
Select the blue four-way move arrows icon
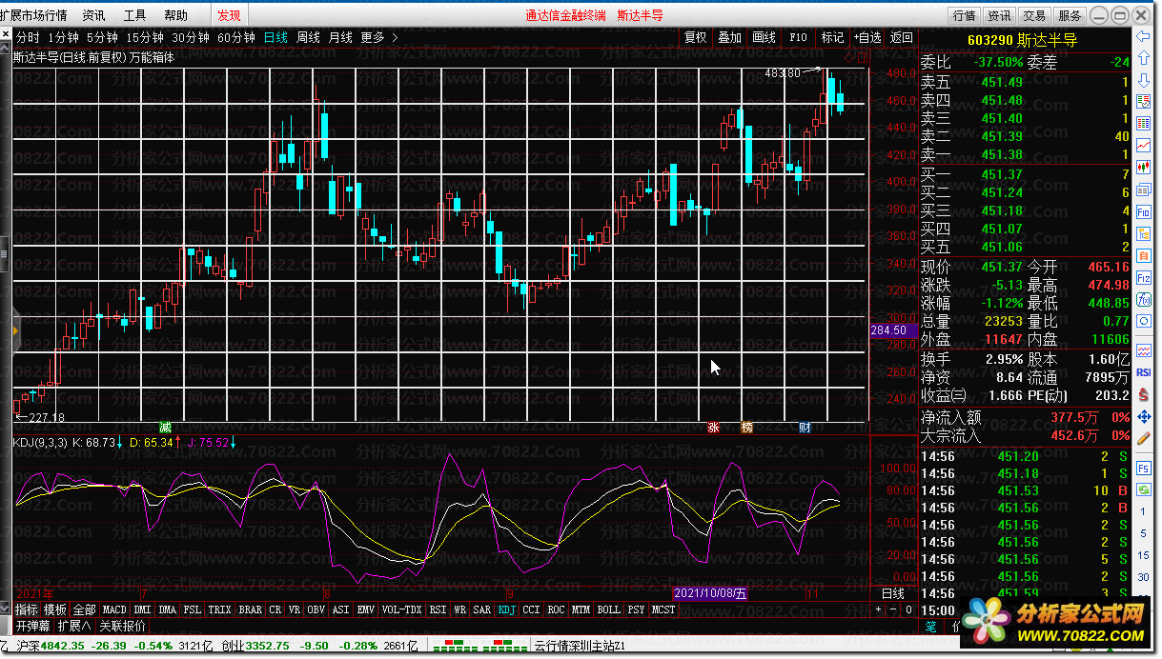click(x=1143, y=417)
